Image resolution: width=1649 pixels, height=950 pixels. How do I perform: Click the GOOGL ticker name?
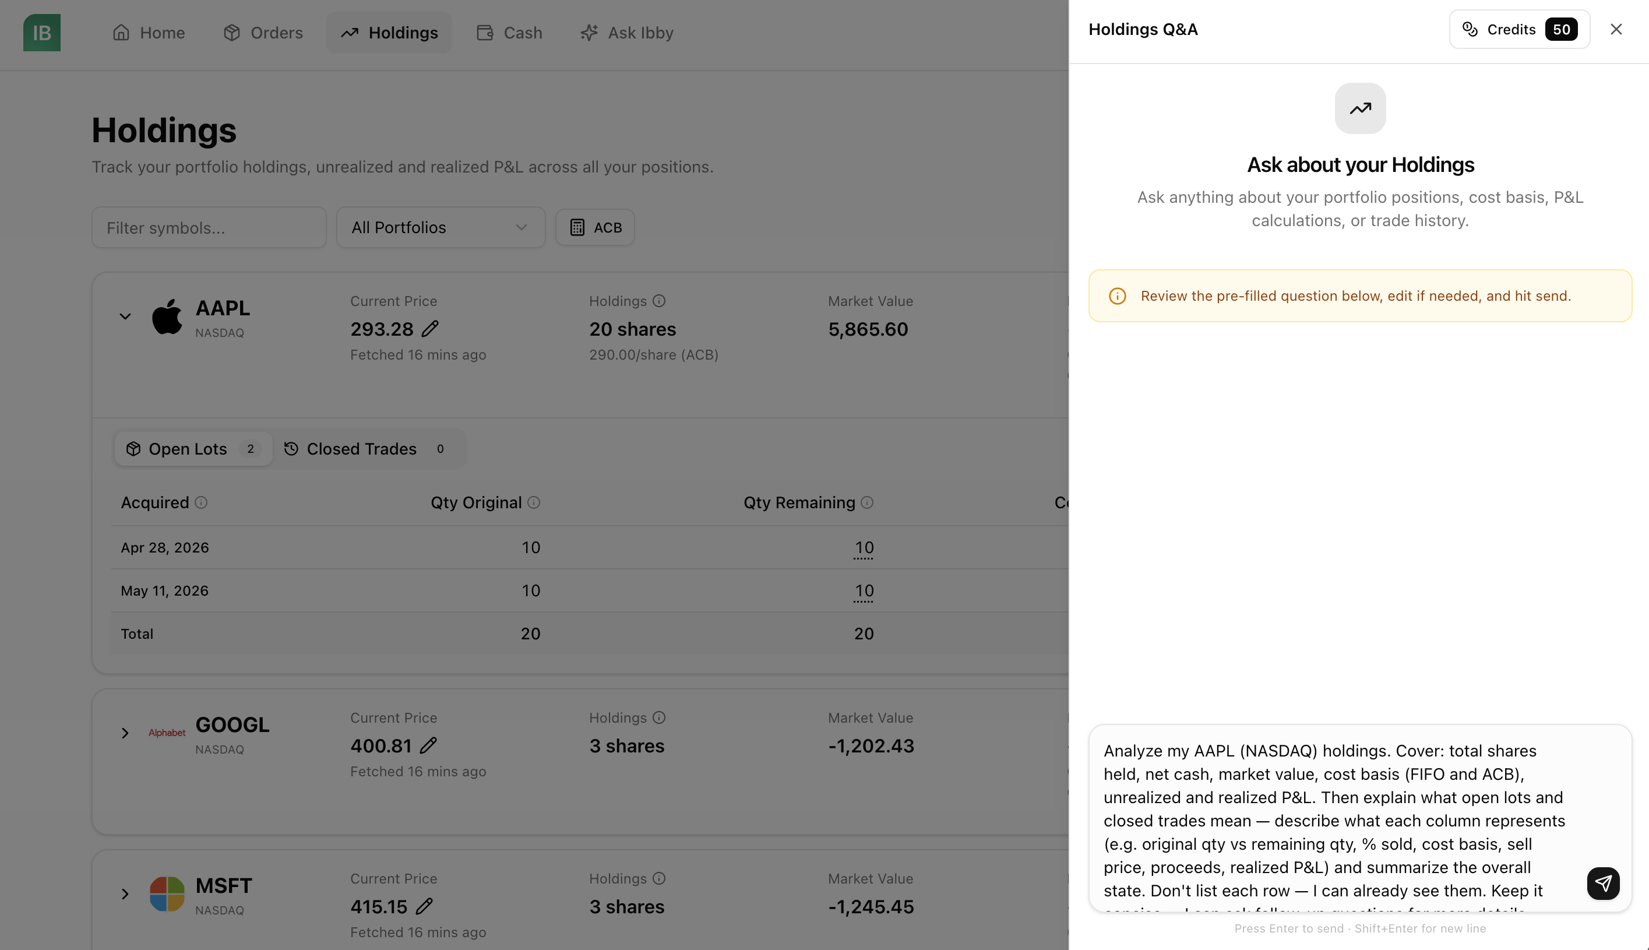(232, 725)
